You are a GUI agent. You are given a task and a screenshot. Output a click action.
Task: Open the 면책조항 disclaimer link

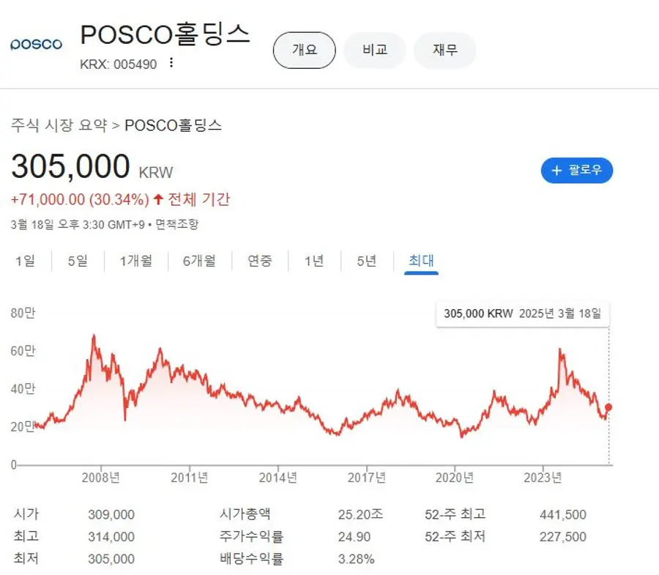176,224
